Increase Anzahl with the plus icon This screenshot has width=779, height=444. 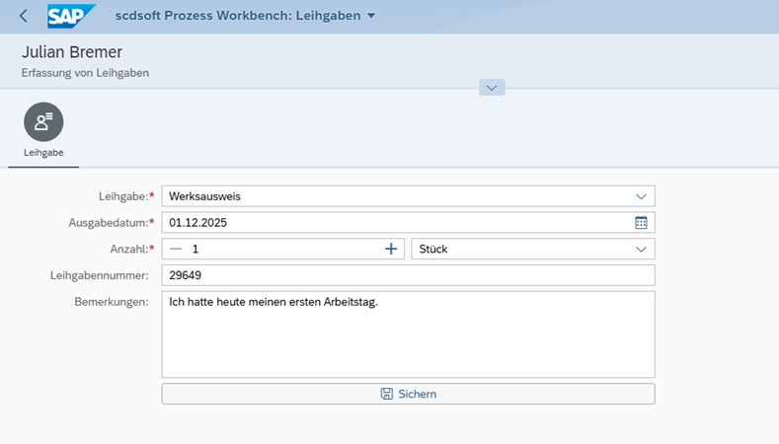point(391,250)
